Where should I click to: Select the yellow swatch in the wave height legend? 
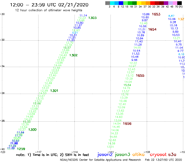point(139,3)
